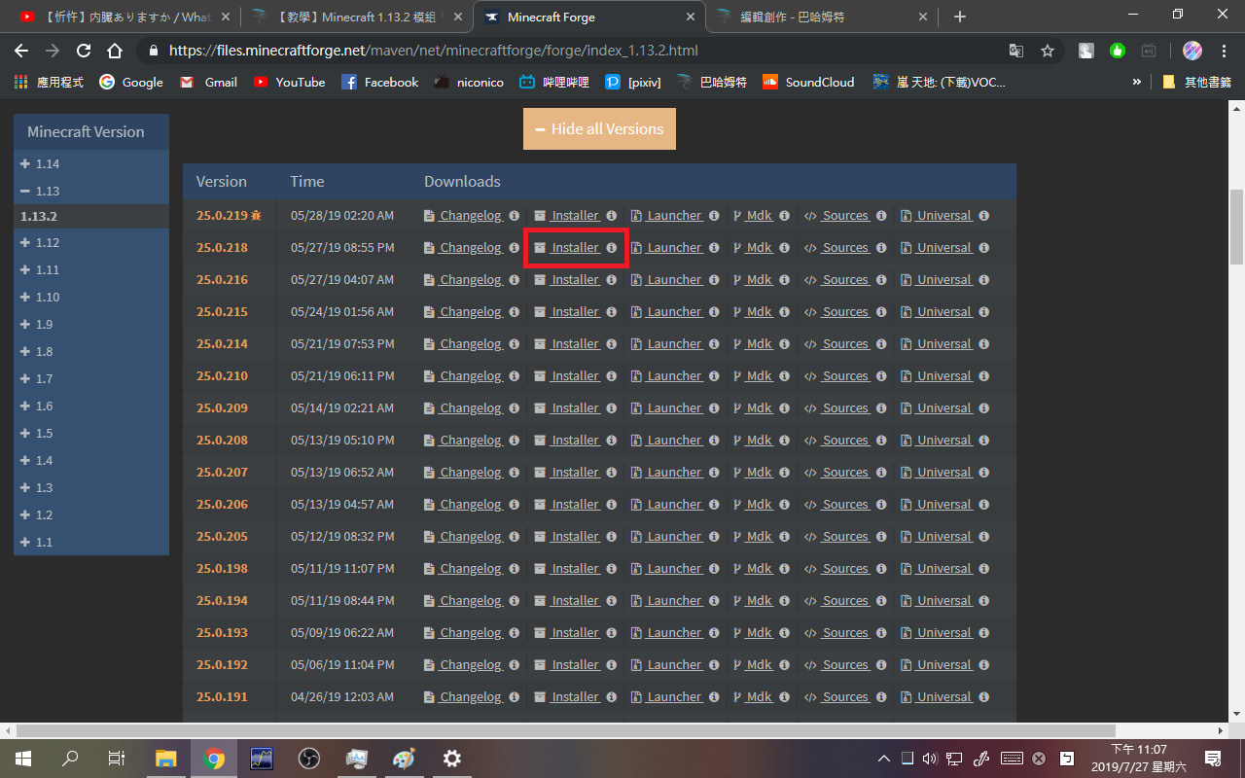
Task: Open Settings gear on the taskbar
Action: [451, 759]
